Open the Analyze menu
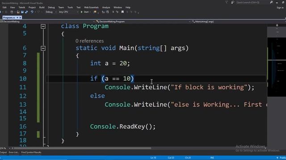 (106, 8)
